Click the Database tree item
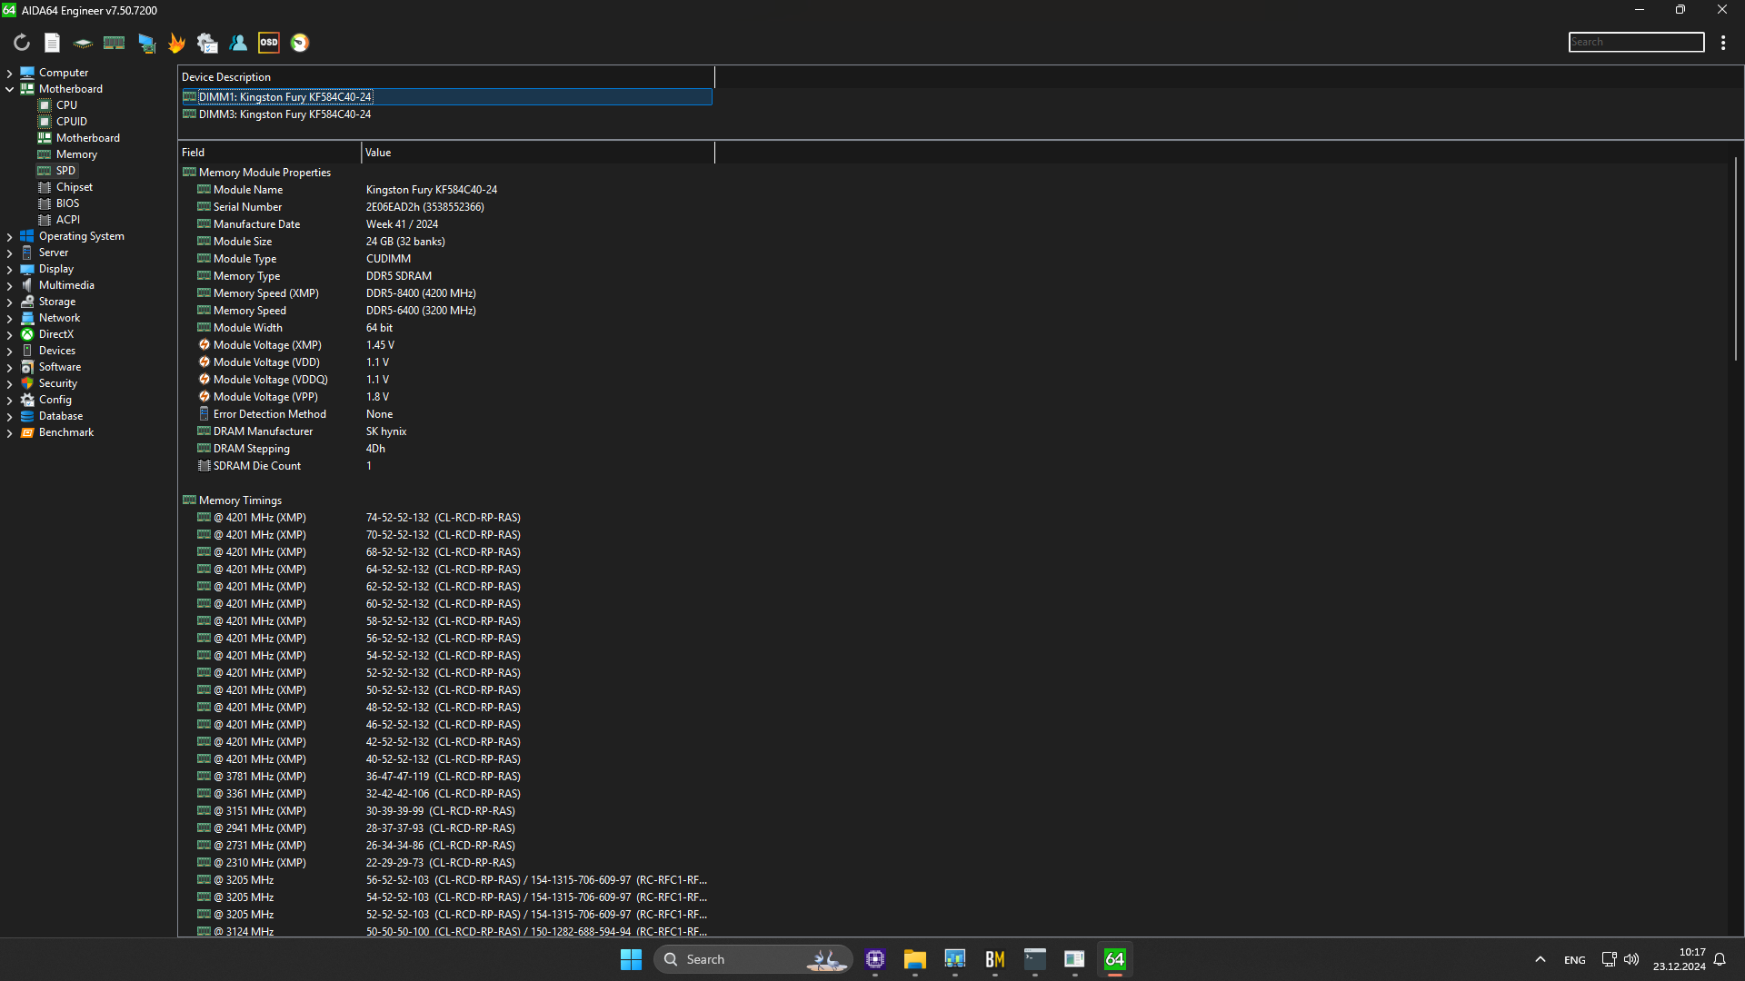Image resolution: width=1745 pixels, height=981 pixels. point(61,416)
